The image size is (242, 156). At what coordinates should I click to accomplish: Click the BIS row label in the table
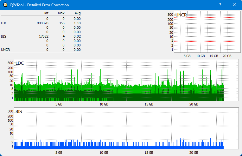[3, 36]
